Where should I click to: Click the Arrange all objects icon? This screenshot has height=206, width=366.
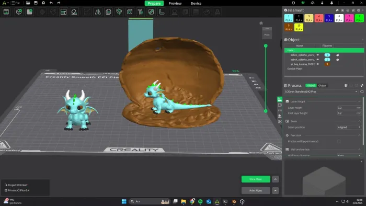point(63,12)
